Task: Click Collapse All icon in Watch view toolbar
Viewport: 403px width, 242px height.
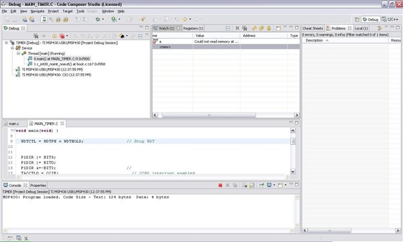Action: click(228, 28)
